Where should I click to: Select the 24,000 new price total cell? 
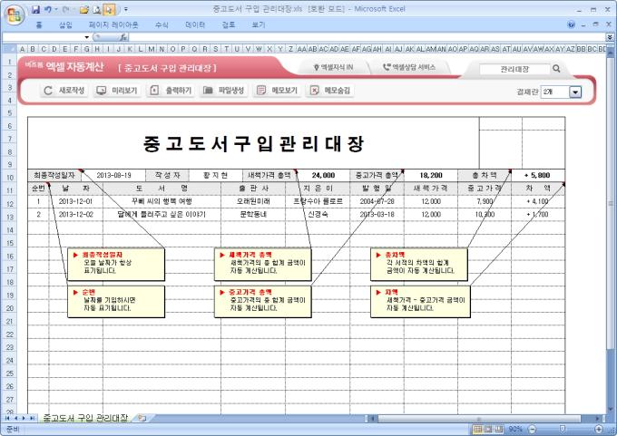(x=323, y=175)
